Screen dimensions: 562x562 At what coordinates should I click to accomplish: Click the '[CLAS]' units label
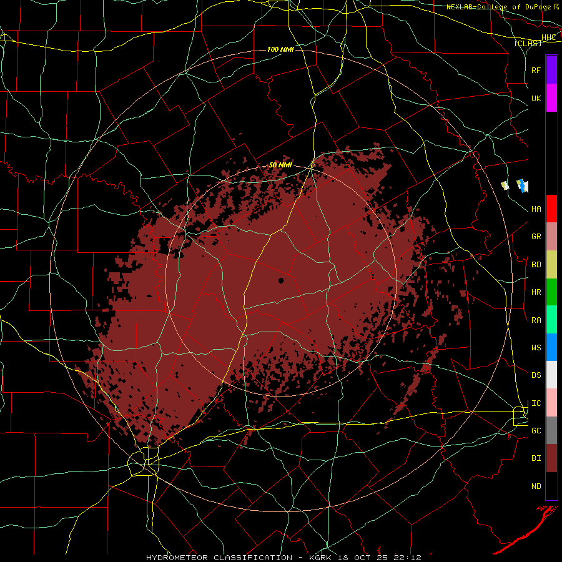528,43
